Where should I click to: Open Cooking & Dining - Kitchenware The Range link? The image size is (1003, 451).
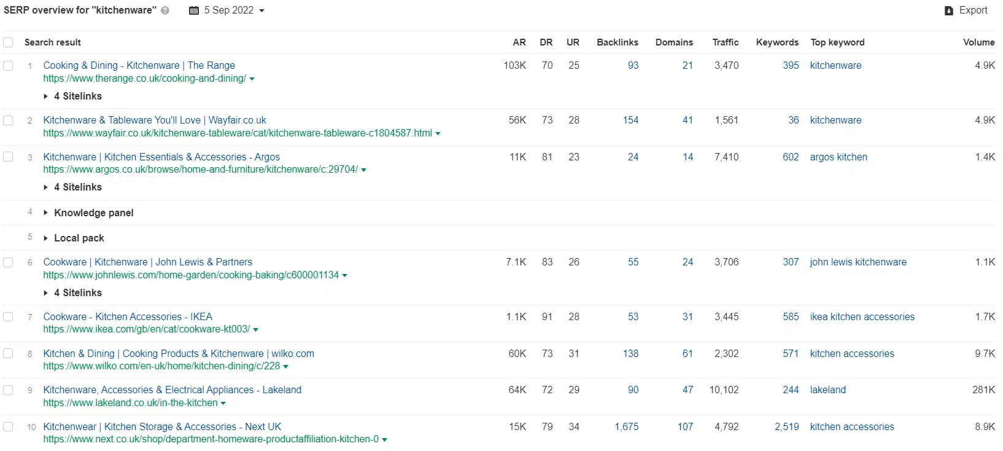[x=139, y=65]
